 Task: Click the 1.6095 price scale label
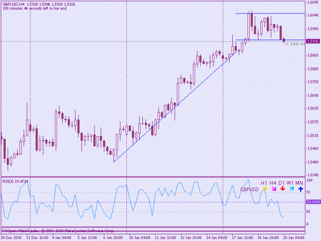313,2
